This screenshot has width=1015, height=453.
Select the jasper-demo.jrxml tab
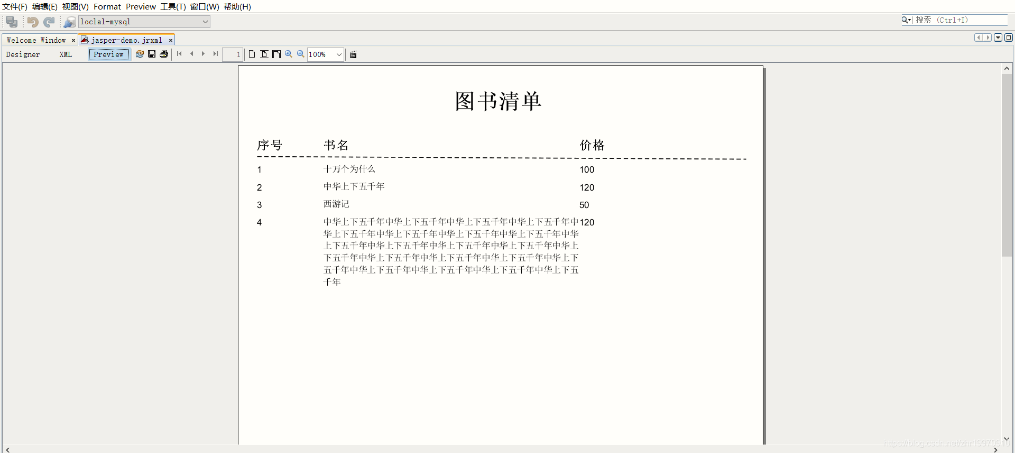point(126,40)
